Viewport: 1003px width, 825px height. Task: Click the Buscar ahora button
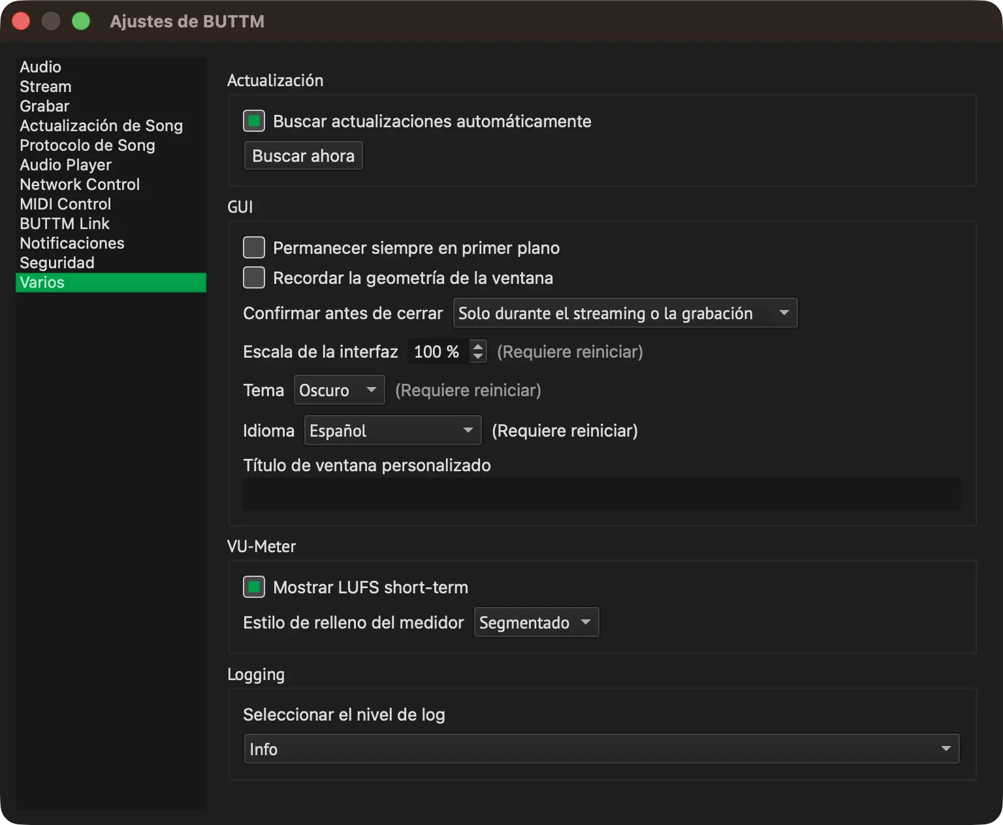(304, 156)
